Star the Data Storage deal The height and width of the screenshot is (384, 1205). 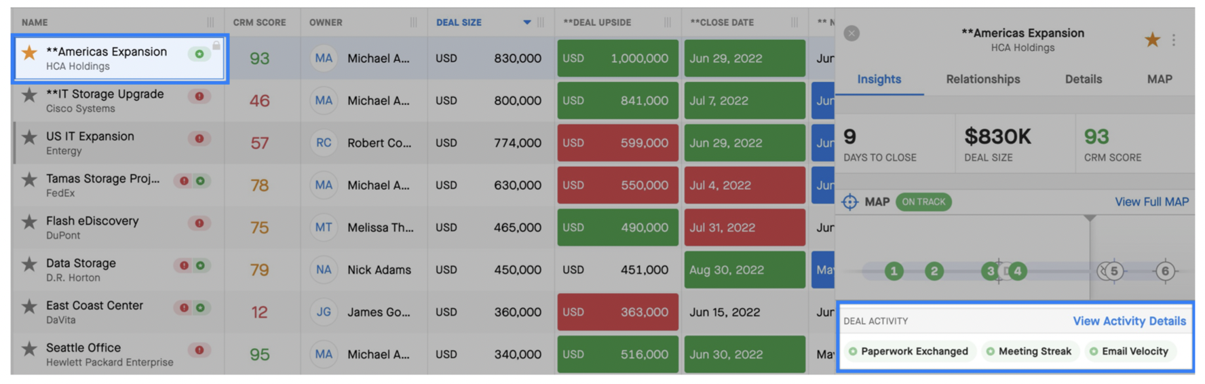[29, 264]
